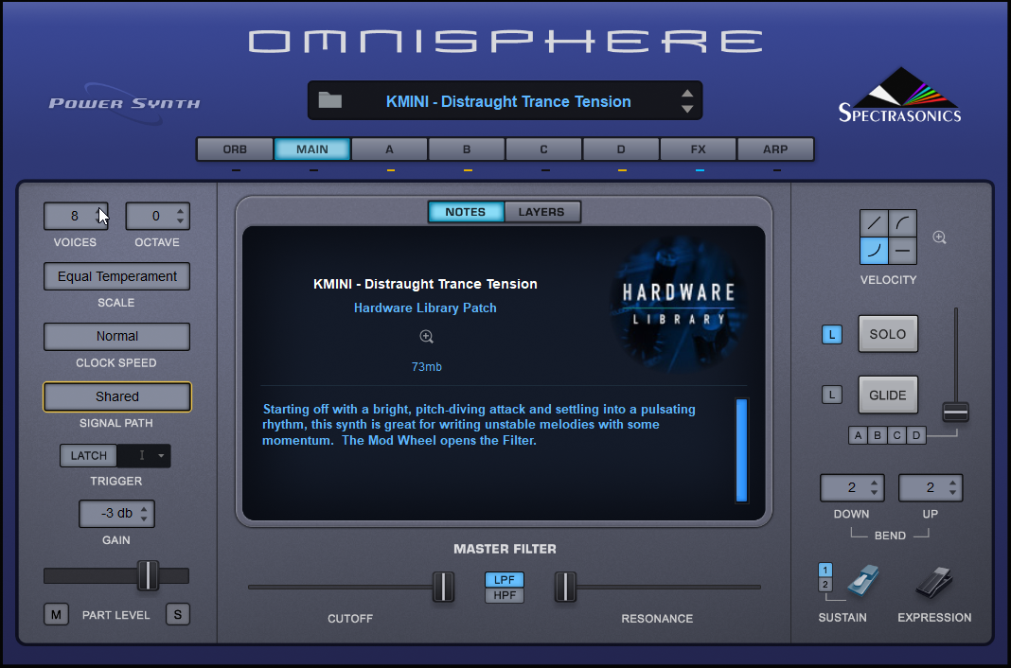Click the Master Filter Resonance slider handle

coord(565,587)
